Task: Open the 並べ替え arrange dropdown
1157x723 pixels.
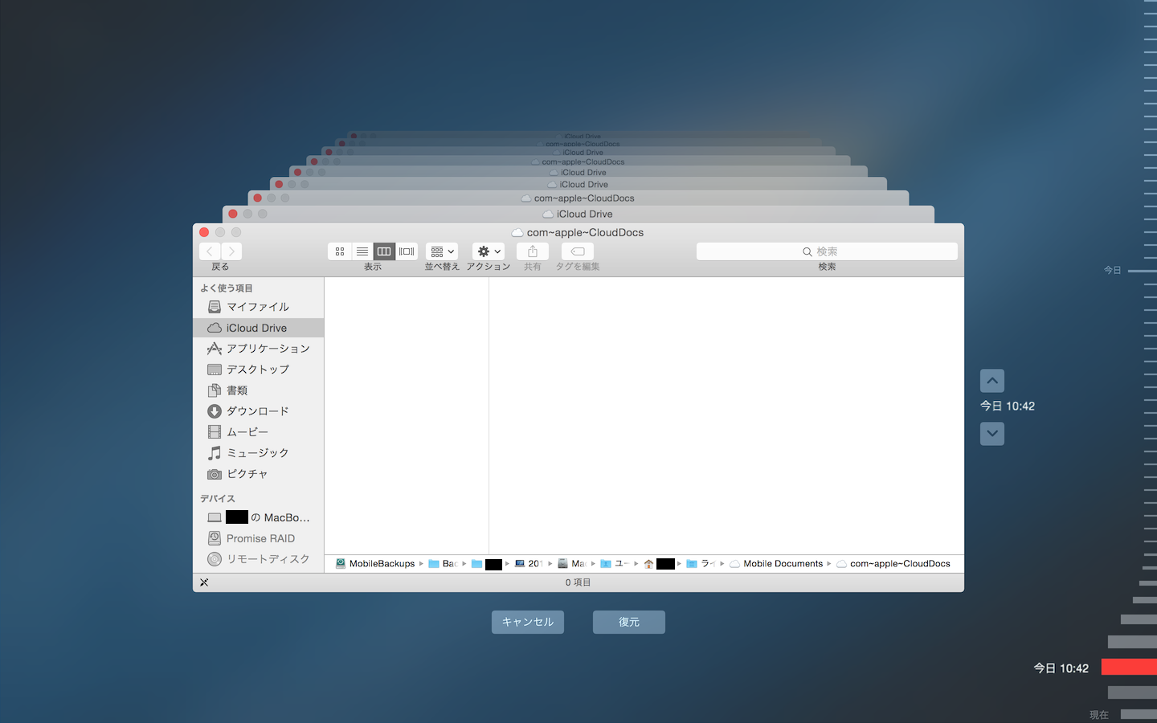Action: click(442, 251)
